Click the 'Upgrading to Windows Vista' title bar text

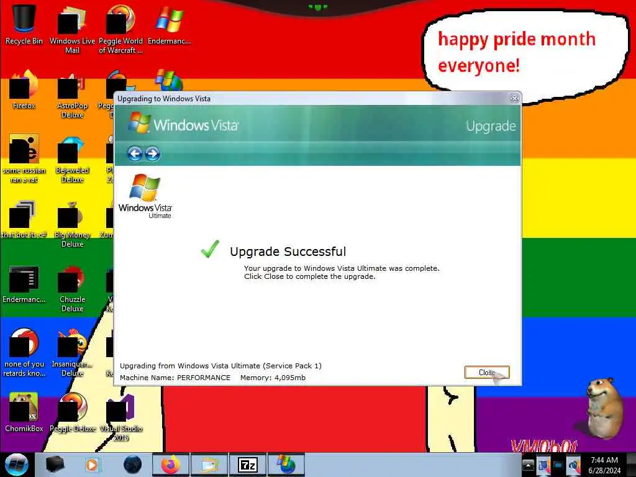tap(164, 99)
